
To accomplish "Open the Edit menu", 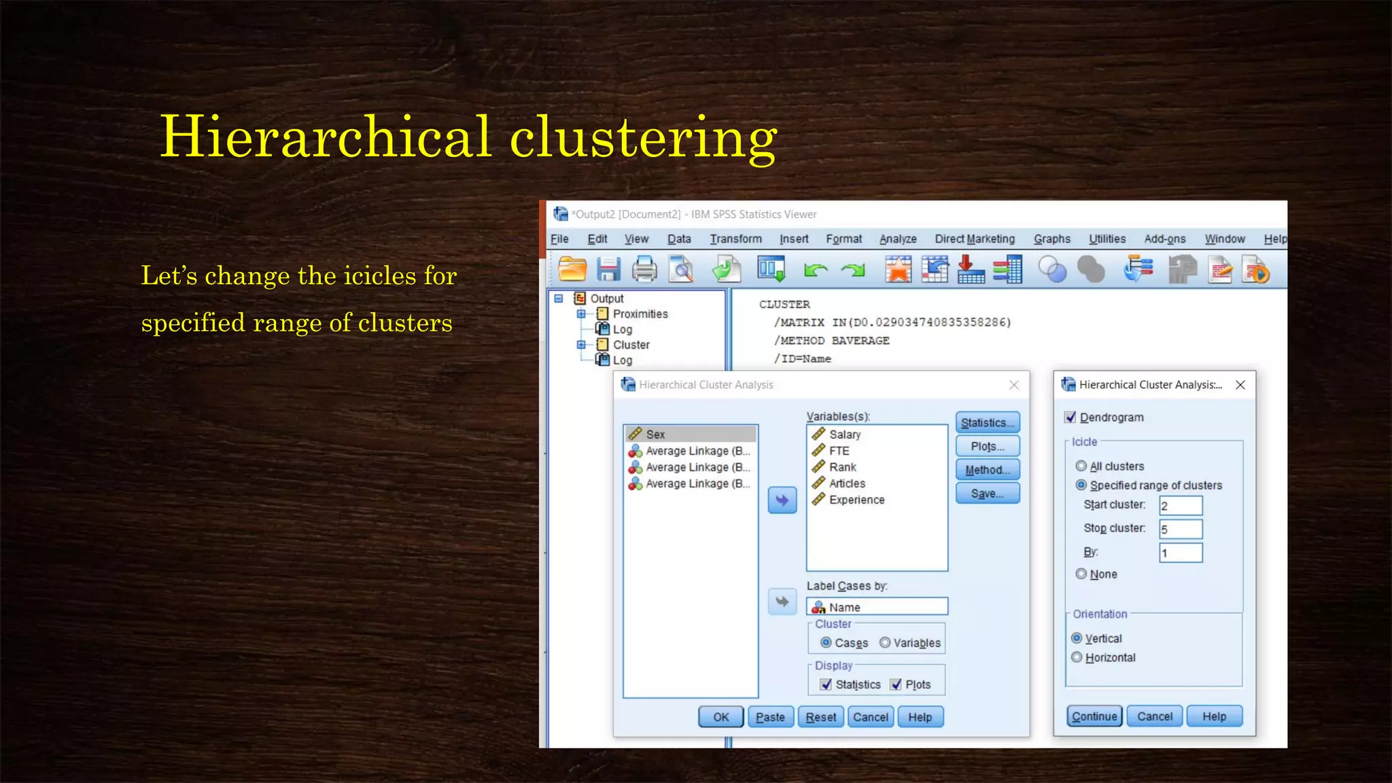I will pyautogui.click(x=597, y=239).
